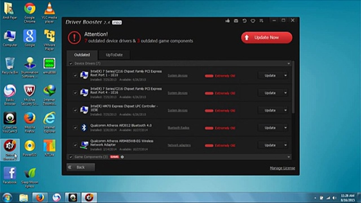Select the emu8086 desktop icon
Screen dimensions: 361x203
point(49,66)
